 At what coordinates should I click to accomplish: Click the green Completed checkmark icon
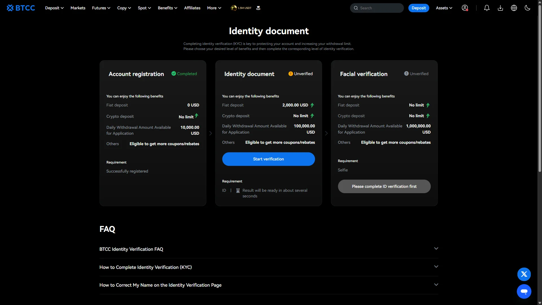pos(174,73)
